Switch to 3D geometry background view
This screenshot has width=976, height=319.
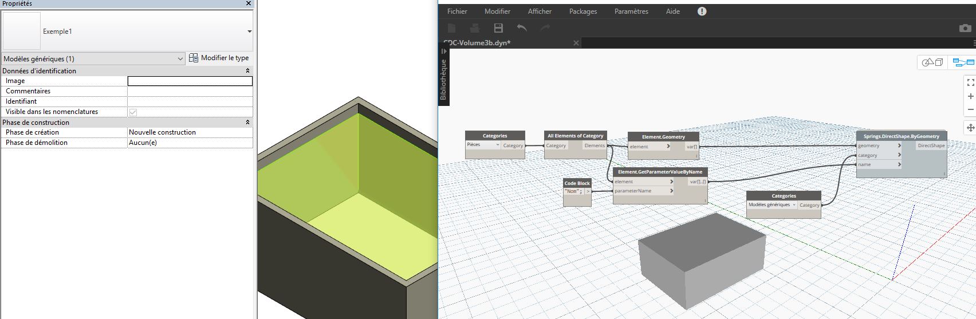[x=932, y=62]
